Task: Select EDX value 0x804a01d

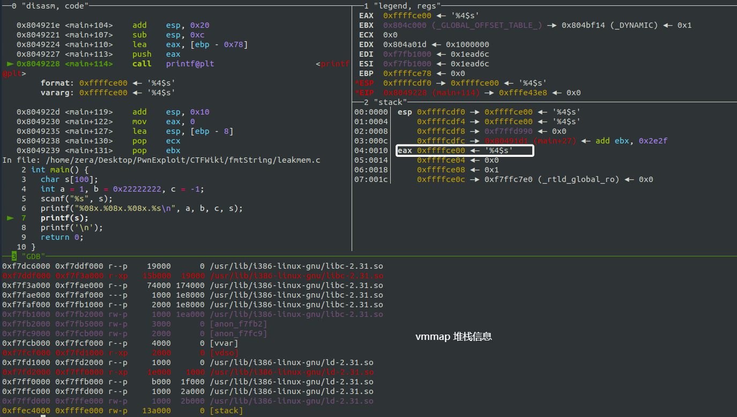Action: coord(405,44)
